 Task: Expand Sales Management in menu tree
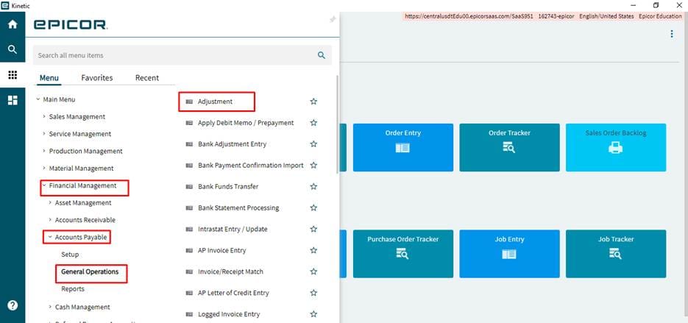click(44, 117)
